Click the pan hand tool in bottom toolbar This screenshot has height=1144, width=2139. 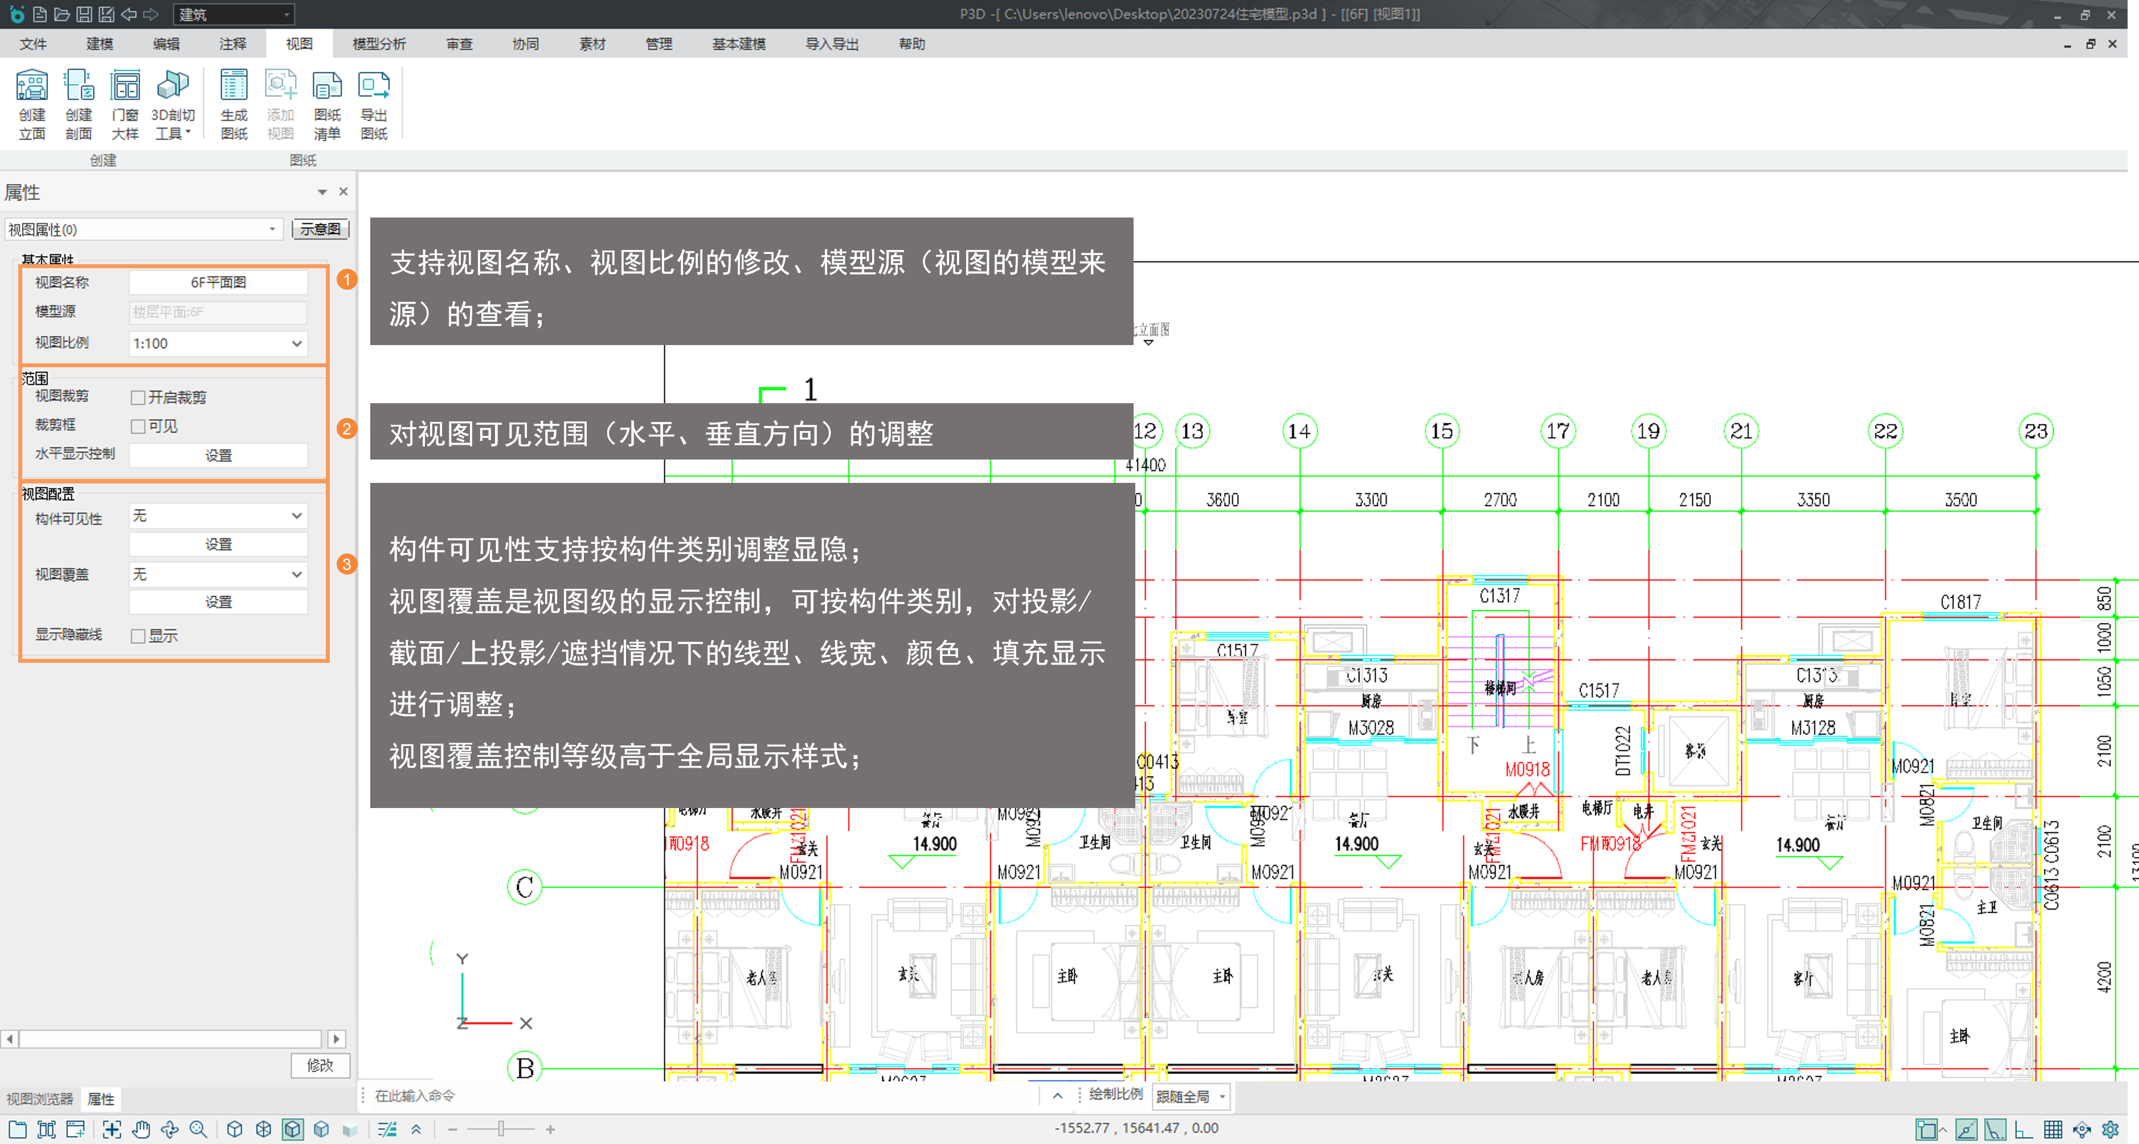[141, 1129]
